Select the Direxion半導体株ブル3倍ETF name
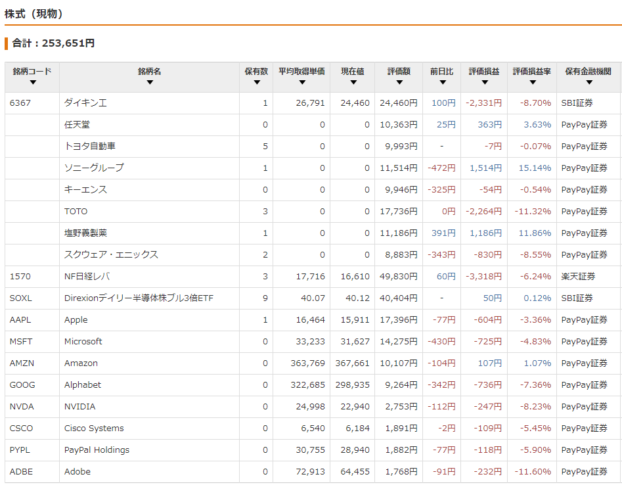The image size is (622, 487). 139,298
